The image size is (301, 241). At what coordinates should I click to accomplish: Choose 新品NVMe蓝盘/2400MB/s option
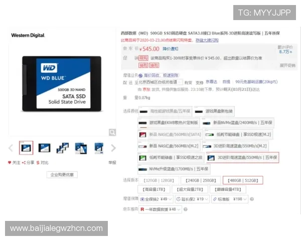click(238, 123)
